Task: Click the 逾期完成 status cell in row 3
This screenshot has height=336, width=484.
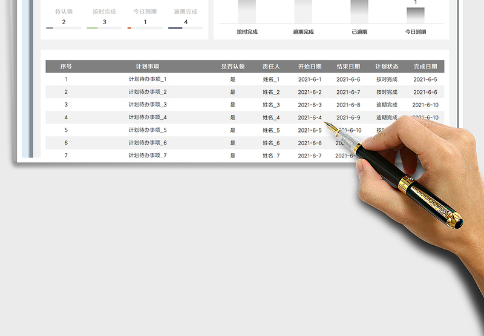Action: 387,105
